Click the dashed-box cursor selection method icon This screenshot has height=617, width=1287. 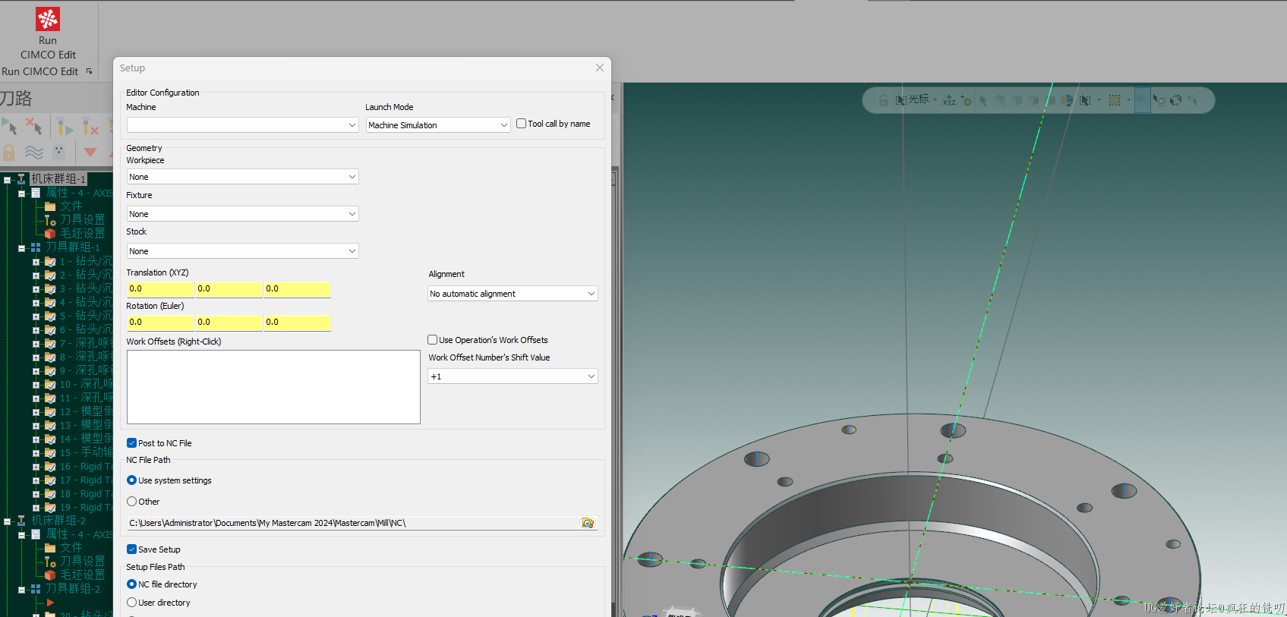1085,100
